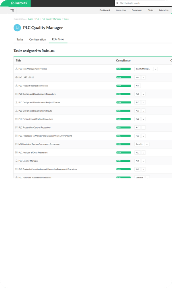Expand more tags on MS Control of System Documents row

pos(147,144)
